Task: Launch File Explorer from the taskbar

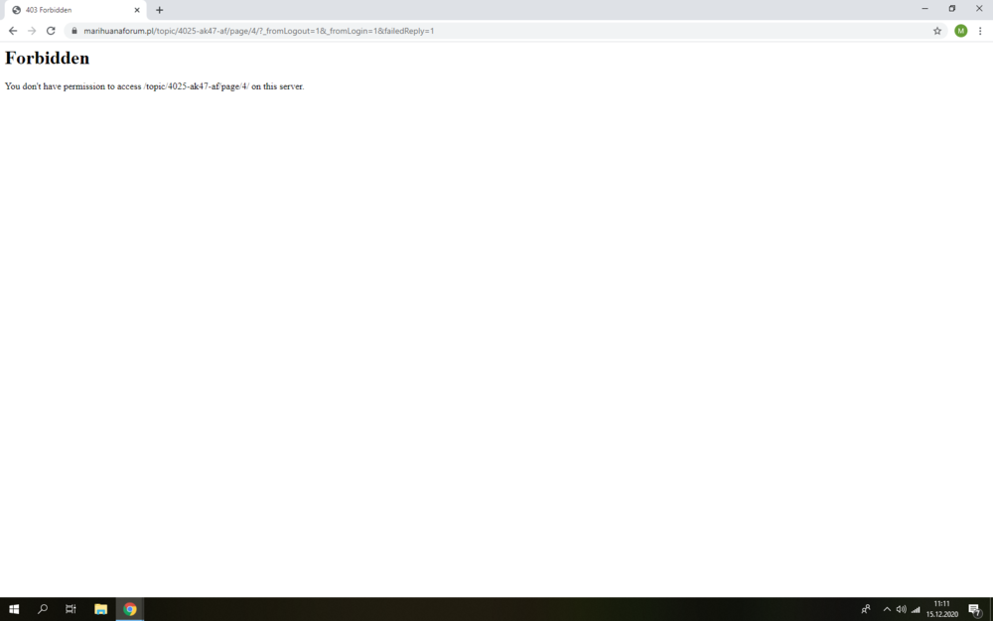Action: tap(100, 609)
